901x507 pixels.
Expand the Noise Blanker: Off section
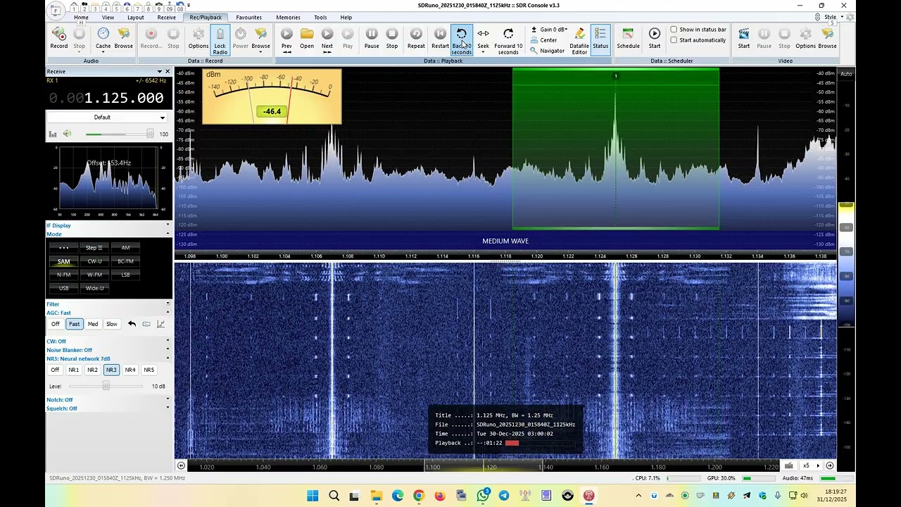click(108, 350)
